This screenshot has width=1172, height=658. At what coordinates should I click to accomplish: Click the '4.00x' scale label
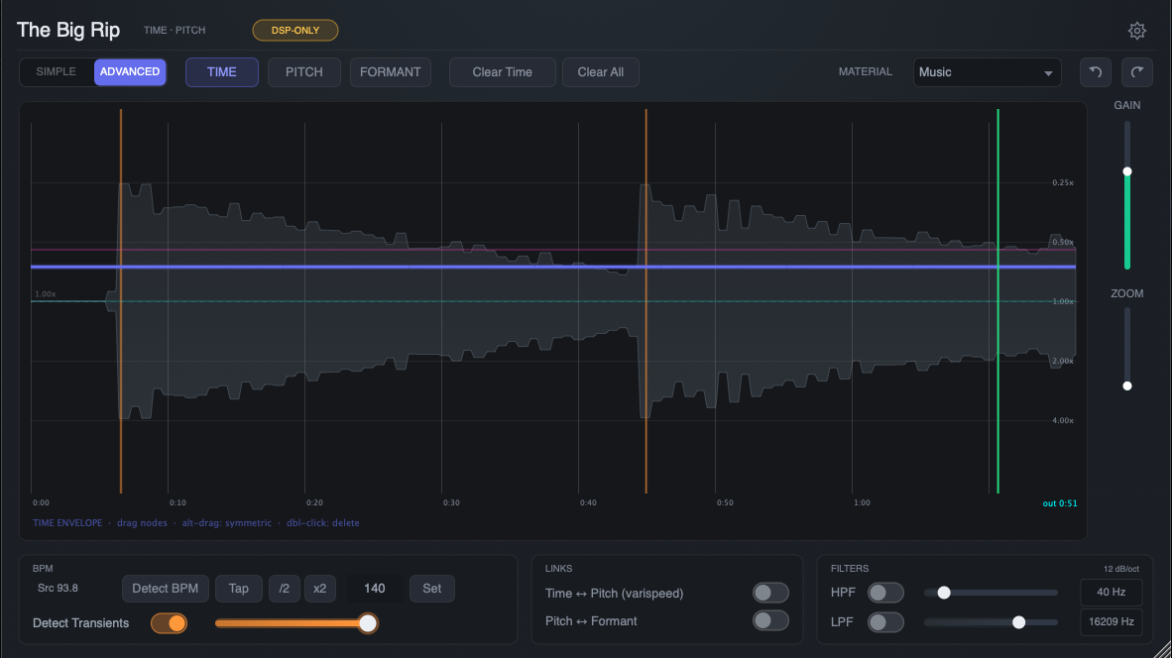coord(1063,421)
